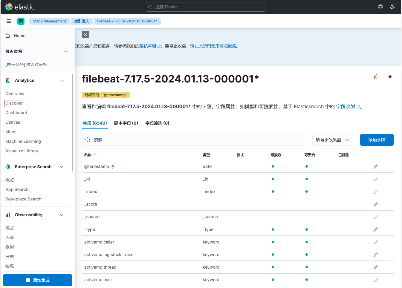The image size is (402, 288).
Task: Click edit pencil for activemq.caller field
Action: [376, 242]
